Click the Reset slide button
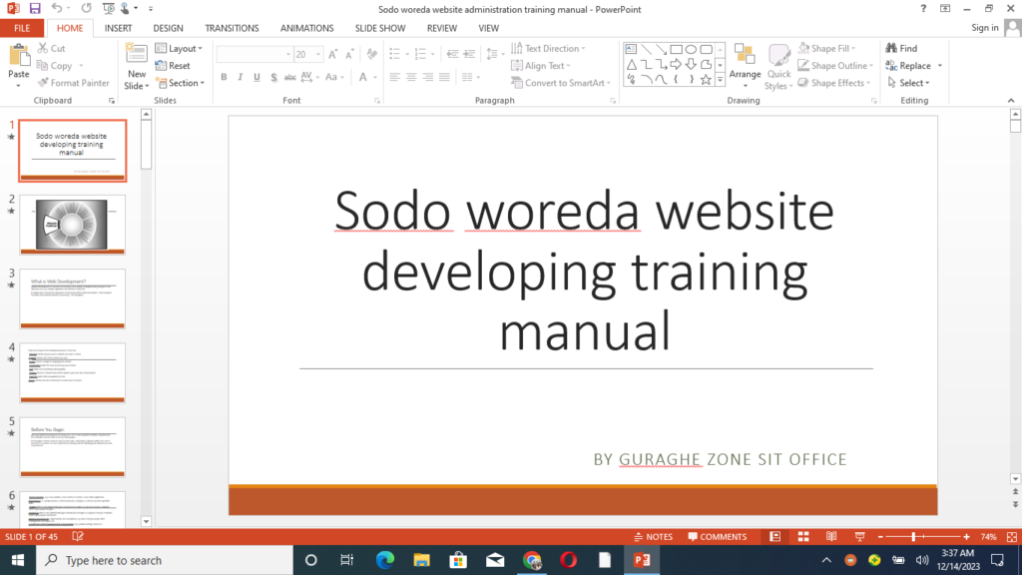This screenshot has width=1022, height=575. 173,66
